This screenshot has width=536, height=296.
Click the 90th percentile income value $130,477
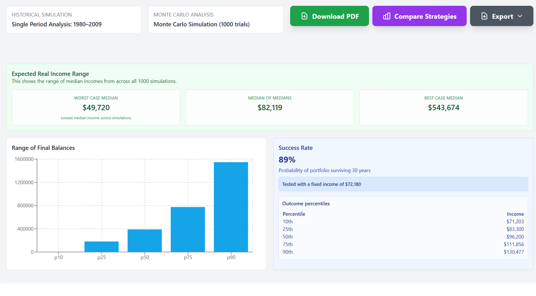tap(514, 252)
